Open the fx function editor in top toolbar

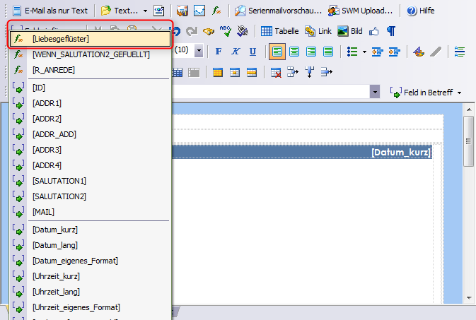point(216,11)
